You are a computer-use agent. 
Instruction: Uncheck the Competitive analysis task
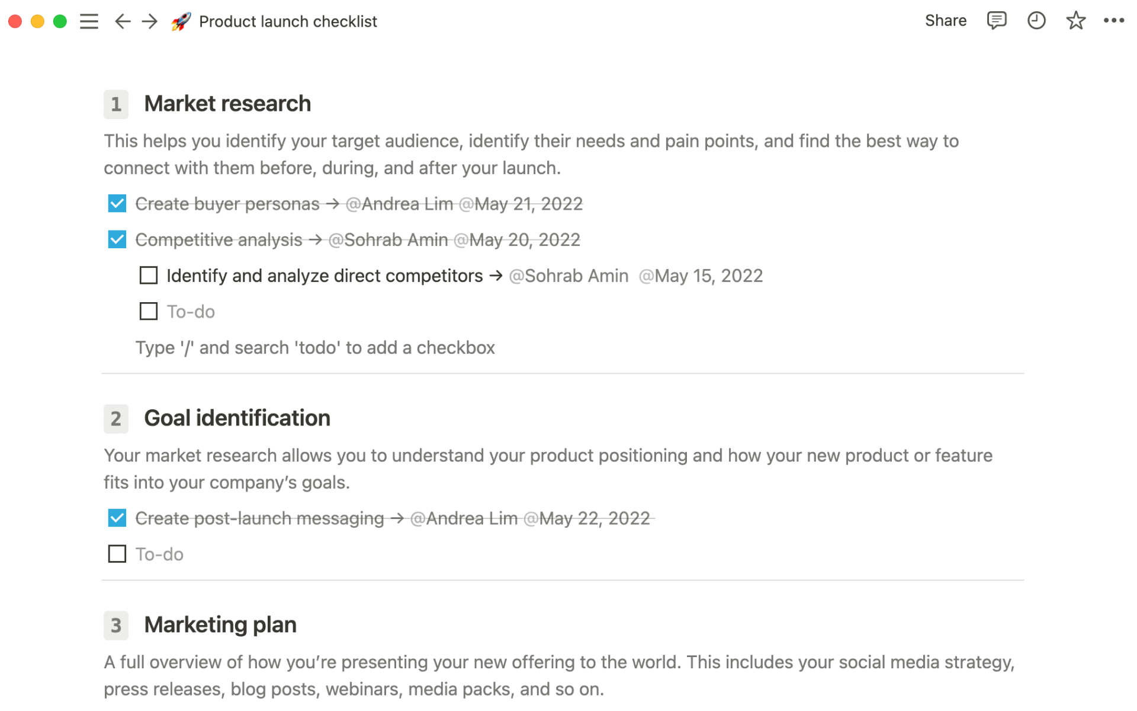[x=117, y=239]
